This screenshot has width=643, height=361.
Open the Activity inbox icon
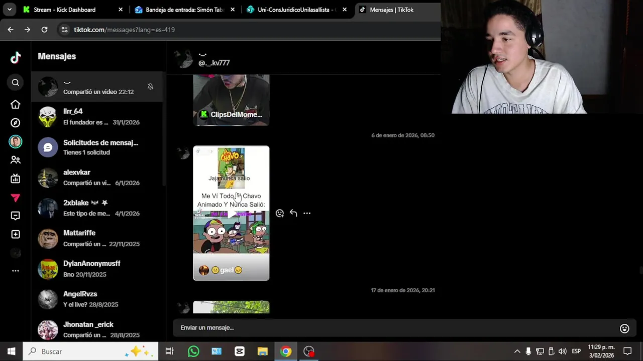[16, 216]
